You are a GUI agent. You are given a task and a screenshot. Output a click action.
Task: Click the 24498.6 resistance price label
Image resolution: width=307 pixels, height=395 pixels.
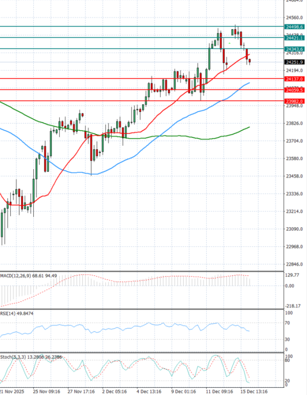[295, 27]
